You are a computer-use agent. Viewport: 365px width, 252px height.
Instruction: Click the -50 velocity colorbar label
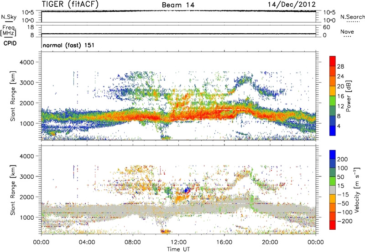click(343, 203)
